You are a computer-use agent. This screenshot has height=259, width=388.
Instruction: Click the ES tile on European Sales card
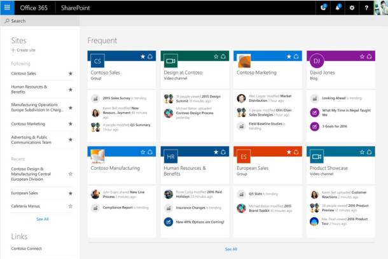point(244,157)
